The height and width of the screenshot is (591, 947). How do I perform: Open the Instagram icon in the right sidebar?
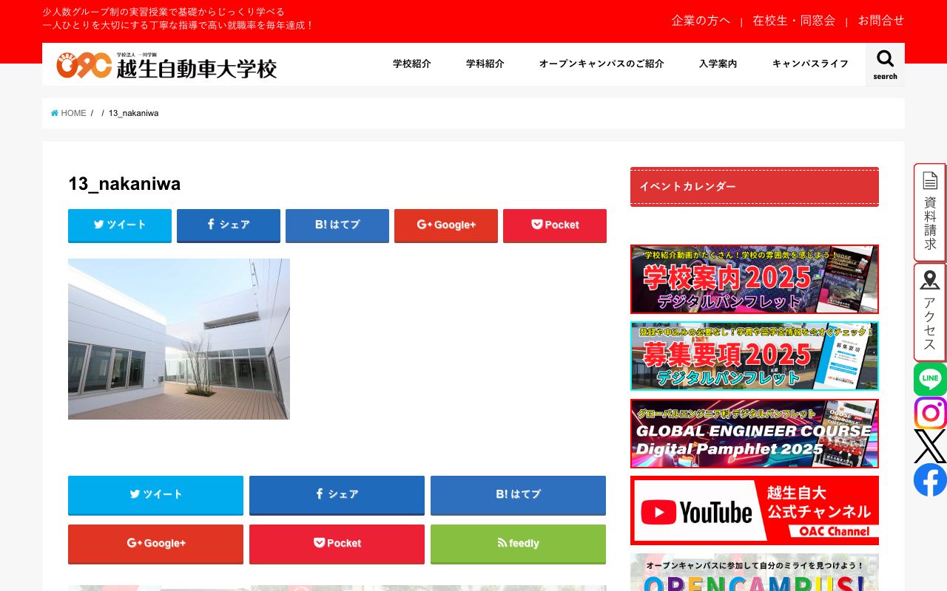929,413
